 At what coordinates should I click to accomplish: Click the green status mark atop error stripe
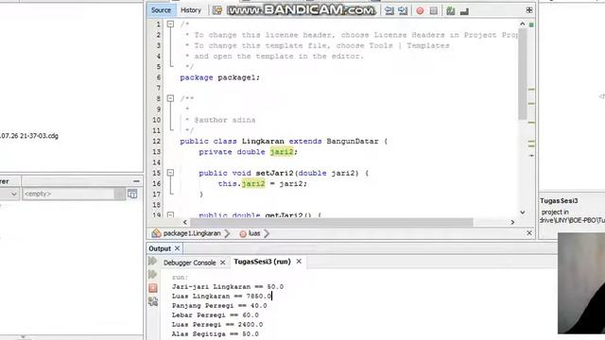pos(531,25)
